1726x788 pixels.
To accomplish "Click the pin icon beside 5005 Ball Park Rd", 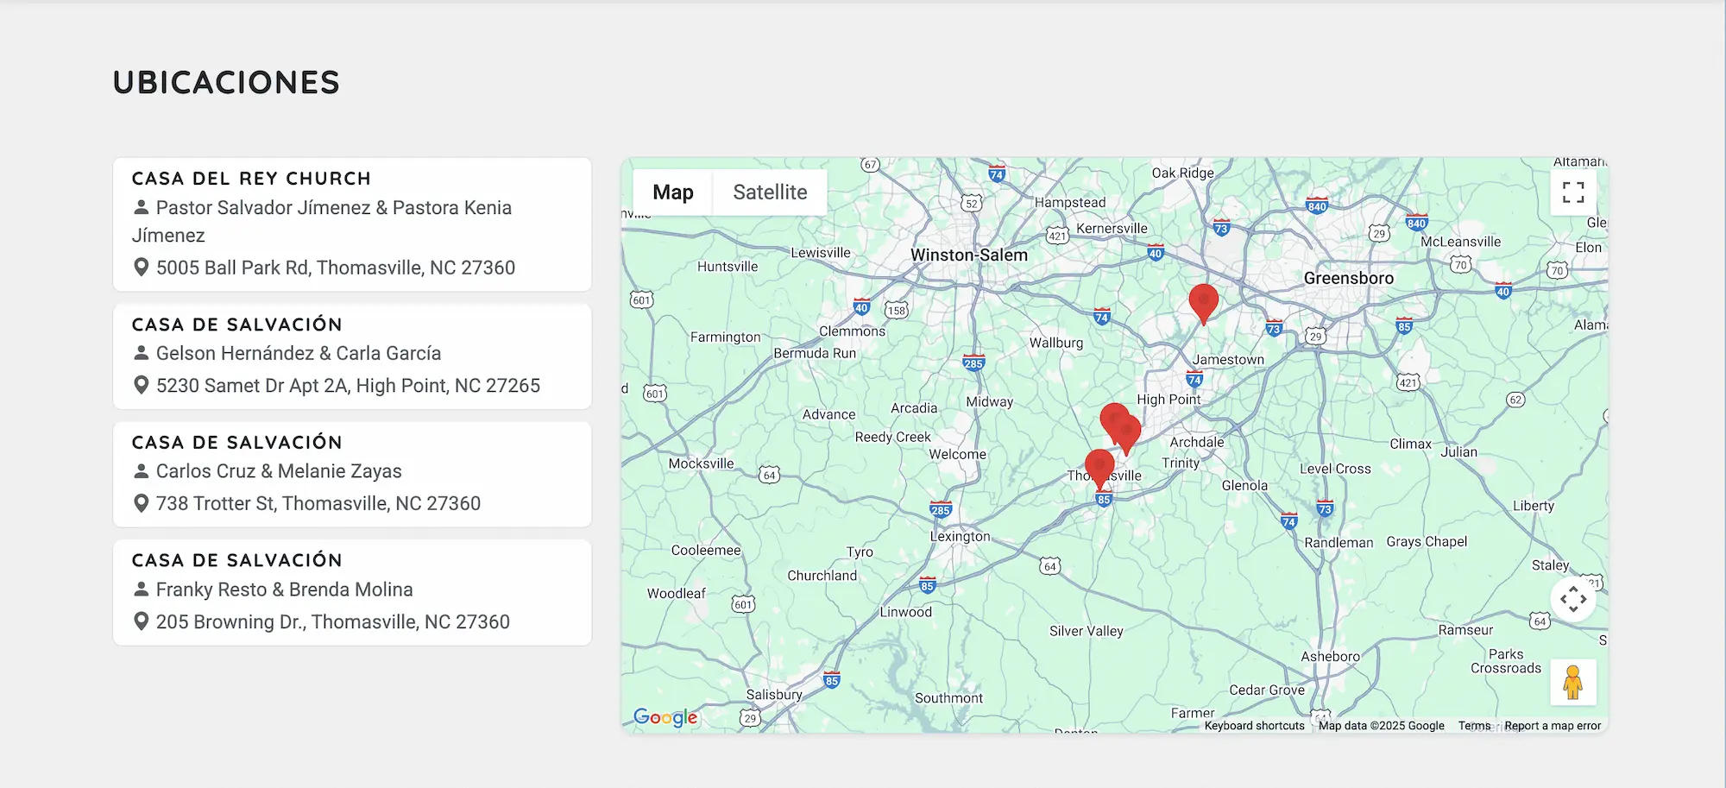I will (142, 268).
